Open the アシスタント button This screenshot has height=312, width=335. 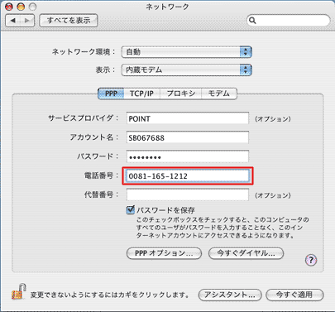click(230, 295)
